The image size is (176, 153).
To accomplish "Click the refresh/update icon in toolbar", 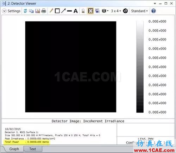I will point(25,11).
